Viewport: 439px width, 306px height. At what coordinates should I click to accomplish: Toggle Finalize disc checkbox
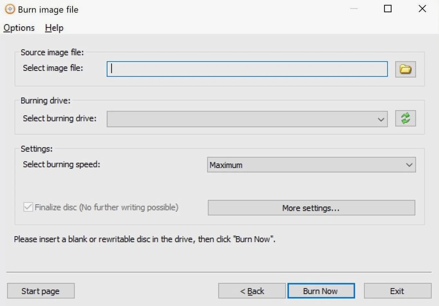[28, 207]
